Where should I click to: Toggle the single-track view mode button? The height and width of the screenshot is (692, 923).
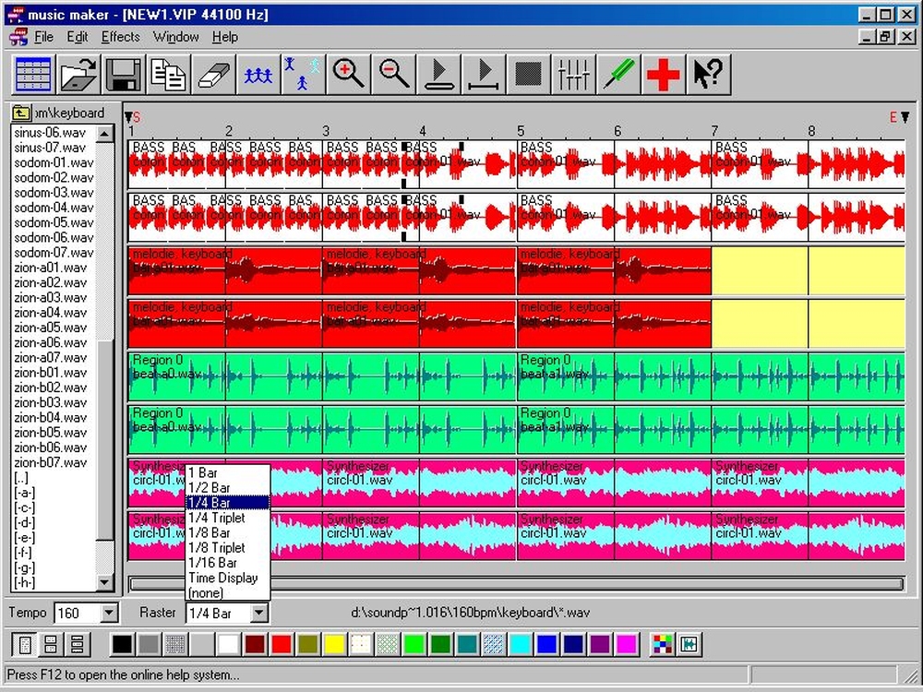[25, 644]
